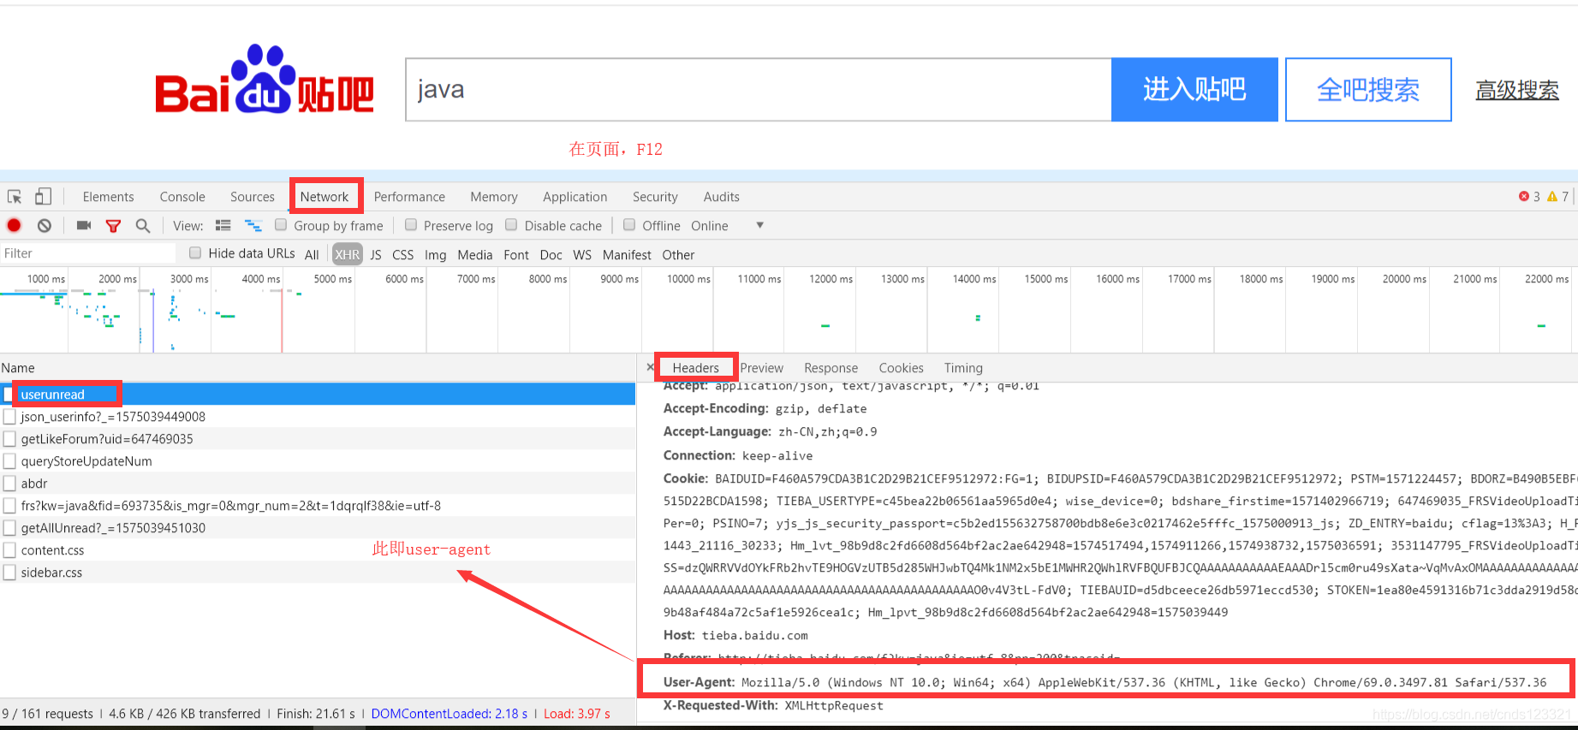Filter requests by All types
This screenshot has width=1578, height=730.
coord(312,255)
